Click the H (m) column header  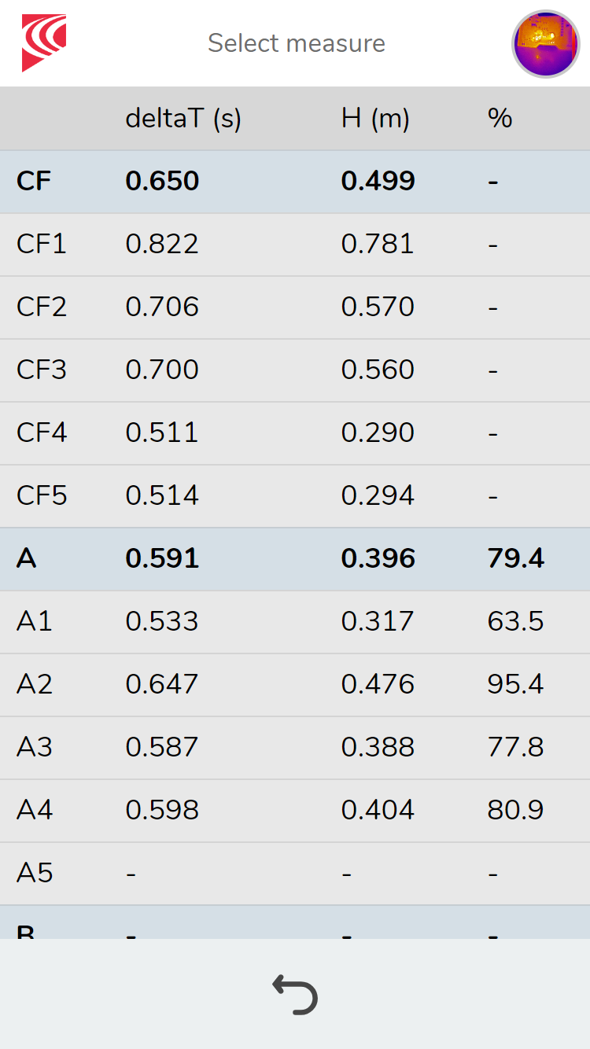click(x=375, y=119)
